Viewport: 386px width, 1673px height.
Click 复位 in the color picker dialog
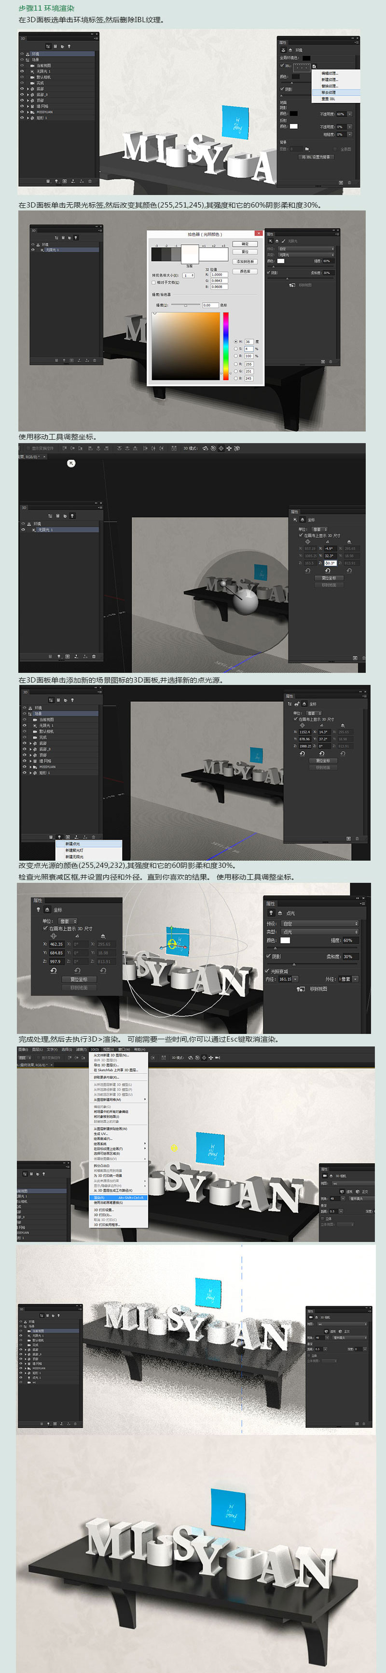click(x=245, y=252)
